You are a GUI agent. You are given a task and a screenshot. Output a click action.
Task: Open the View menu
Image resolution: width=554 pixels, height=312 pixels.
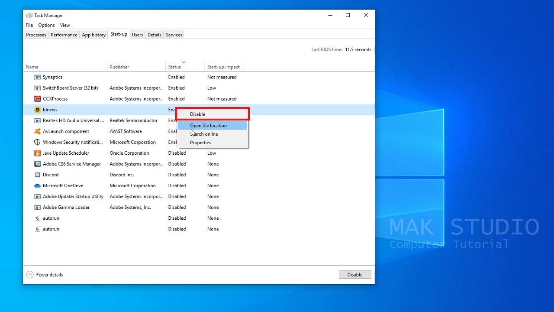[x=65, y=25]
